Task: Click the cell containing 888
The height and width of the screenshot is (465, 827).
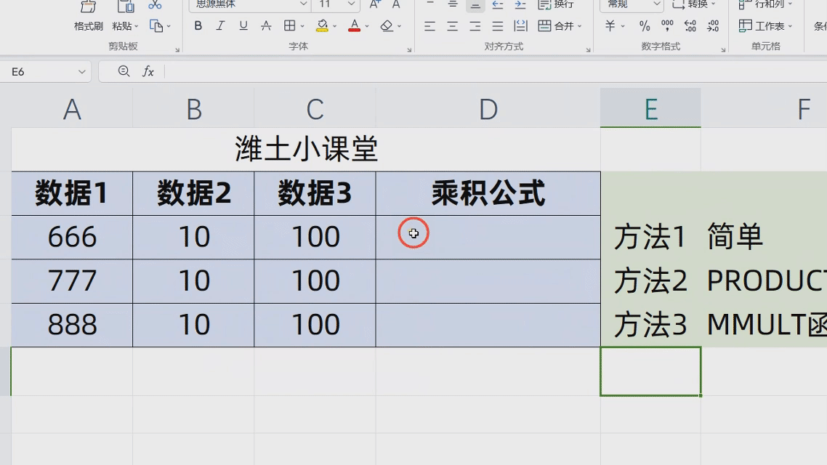Action: click(x=72, y=324)
